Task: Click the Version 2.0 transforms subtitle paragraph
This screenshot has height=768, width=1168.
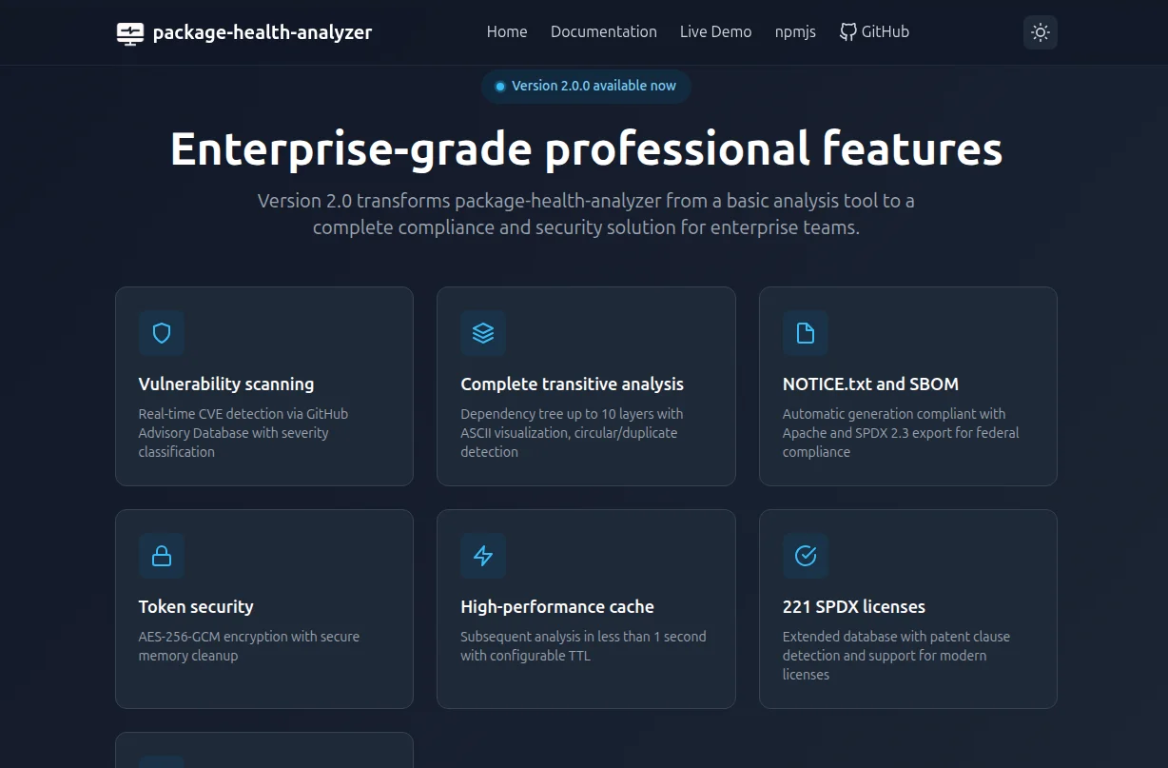Action: tap(586, 214)
